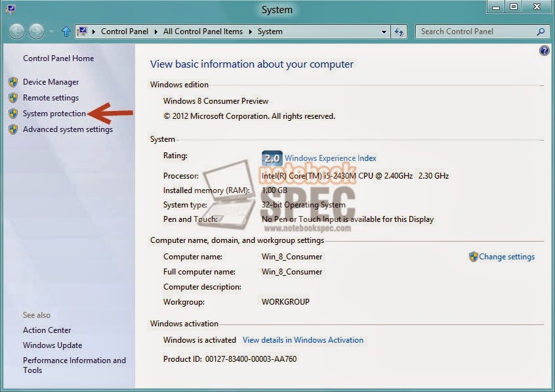Click the Full computer name Win_8_Consumer value
Viewport: 555px width, 392px height.
(292, 272)
